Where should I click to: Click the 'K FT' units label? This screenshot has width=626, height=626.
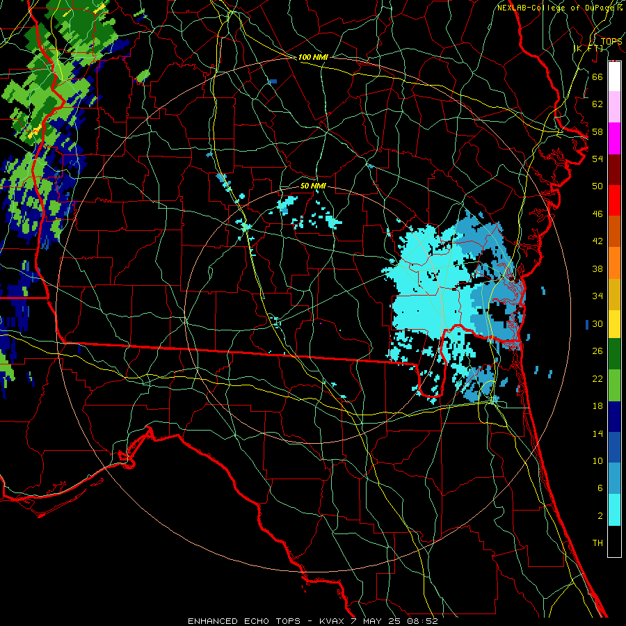pyautogui.click(x=588, y=48)
